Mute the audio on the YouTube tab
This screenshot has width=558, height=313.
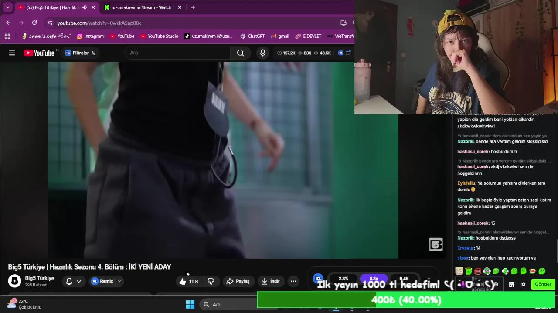click(84, 7)
